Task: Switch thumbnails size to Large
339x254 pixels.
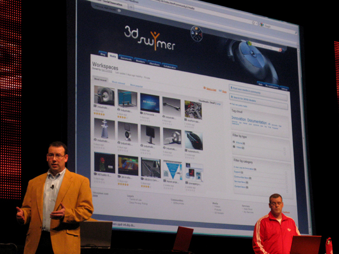Action: click(218, 104)
